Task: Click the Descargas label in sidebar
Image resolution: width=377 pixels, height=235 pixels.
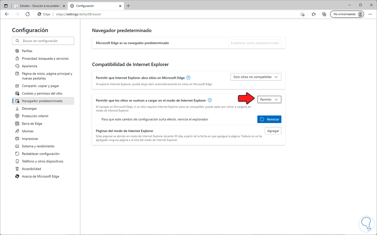Action: click(x=29, y=109)
